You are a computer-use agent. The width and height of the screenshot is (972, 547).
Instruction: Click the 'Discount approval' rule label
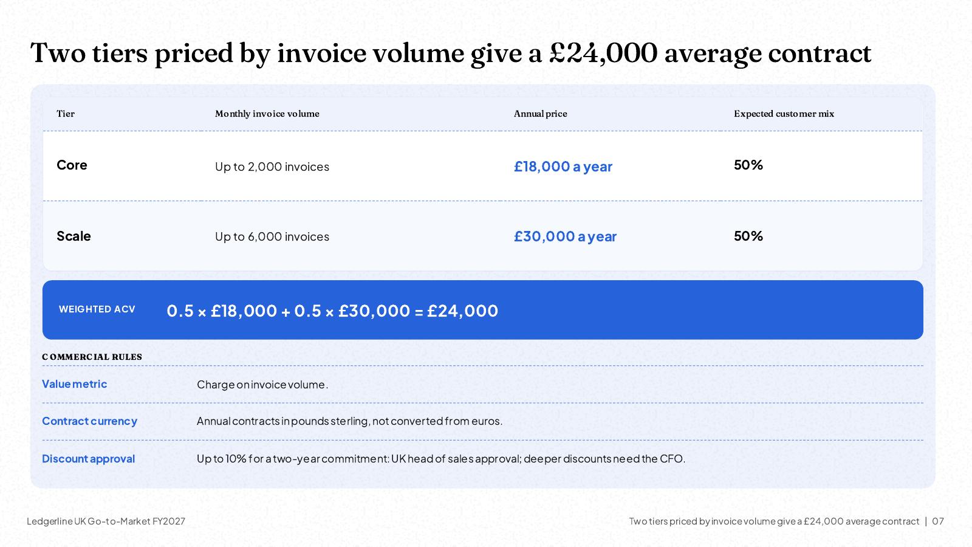pos(88,459)
